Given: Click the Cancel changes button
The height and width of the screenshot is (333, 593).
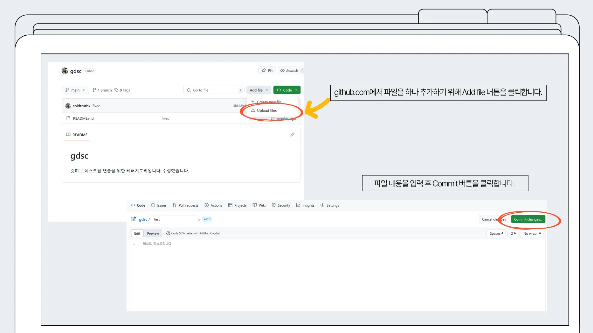Looking at the screenshot, I should click(493, 219).
